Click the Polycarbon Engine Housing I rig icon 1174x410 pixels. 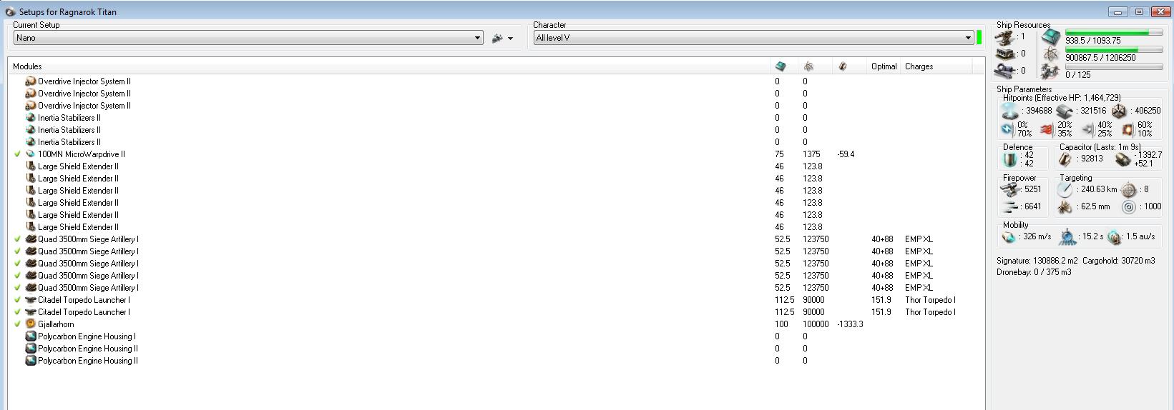click(x=31, y=336)
